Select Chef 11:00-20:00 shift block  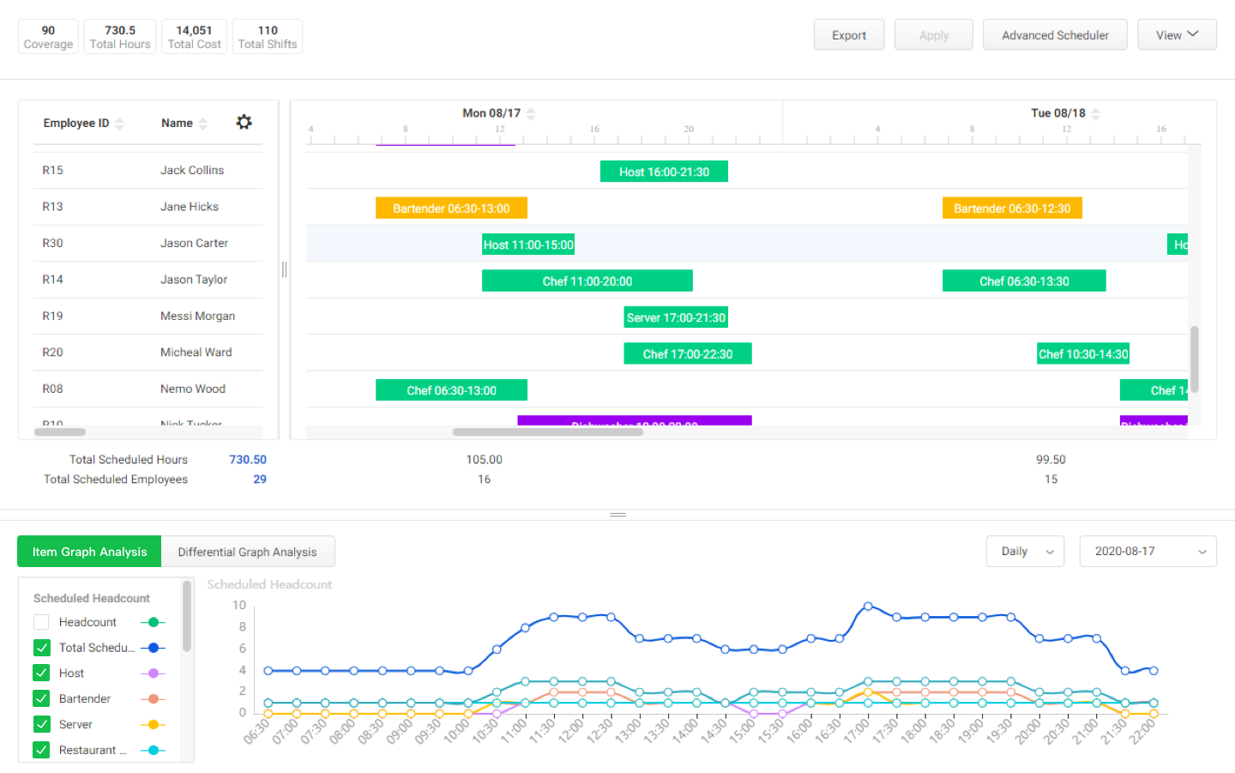pos(587,281)
